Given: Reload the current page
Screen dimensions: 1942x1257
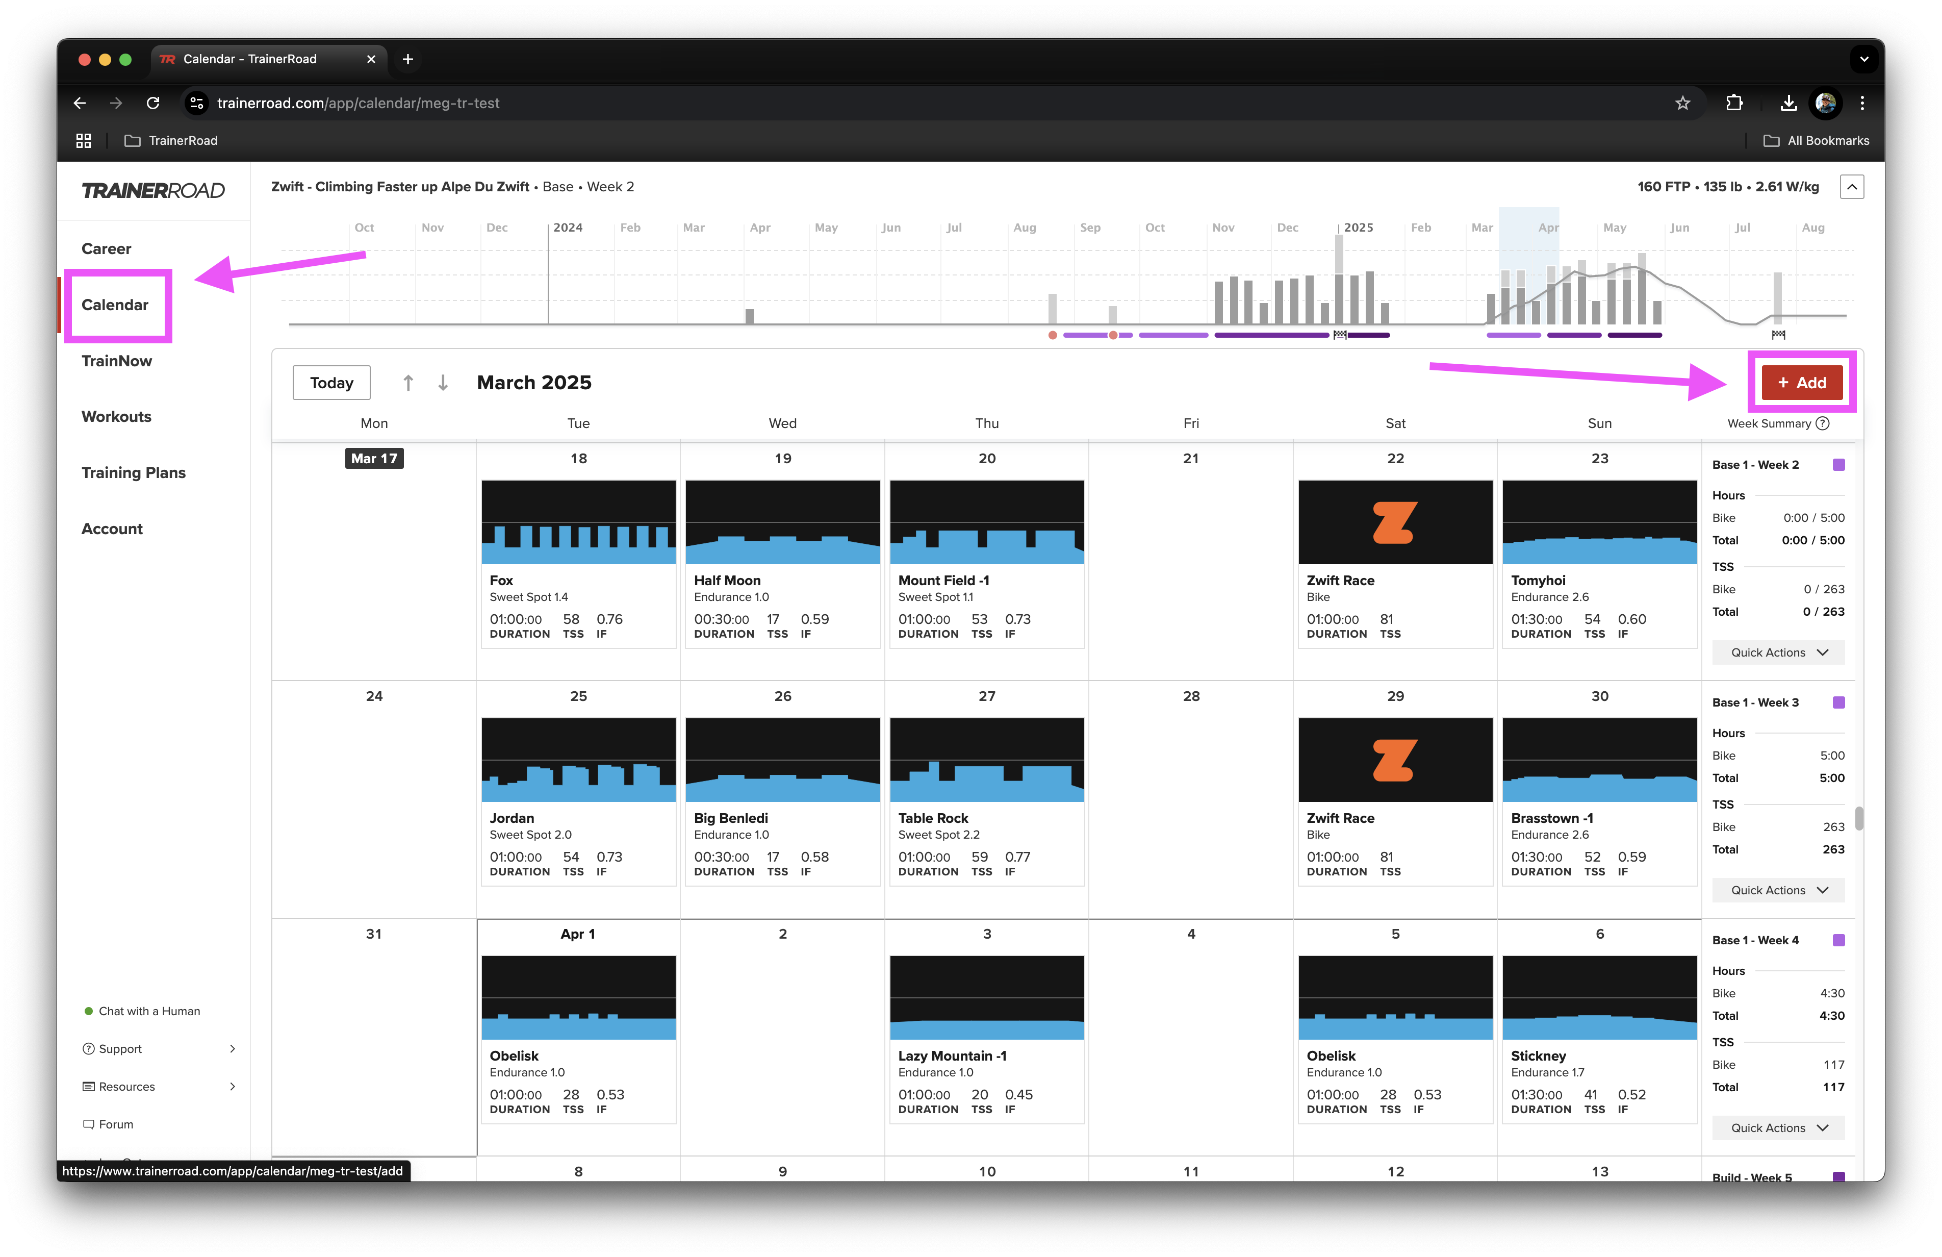Looking at the screenshot, I should [x=152, y=103].
